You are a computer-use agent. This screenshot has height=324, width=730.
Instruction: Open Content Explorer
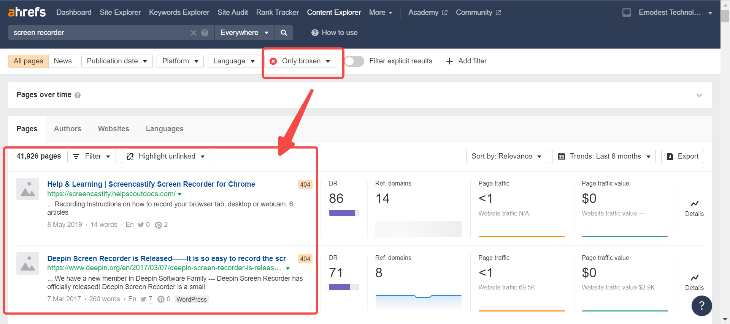tap(334, 13)
